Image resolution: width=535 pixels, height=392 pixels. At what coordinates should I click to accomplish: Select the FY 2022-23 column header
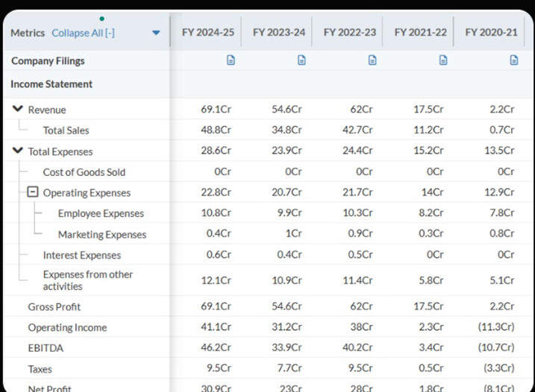coord(349,33)
